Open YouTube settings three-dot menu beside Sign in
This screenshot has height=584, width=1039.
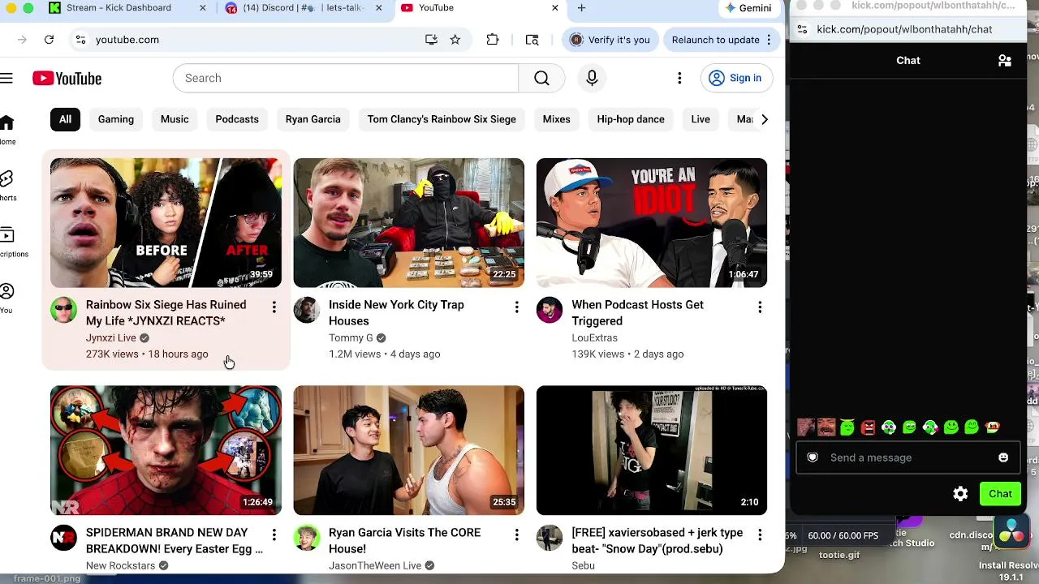[679, 78]
